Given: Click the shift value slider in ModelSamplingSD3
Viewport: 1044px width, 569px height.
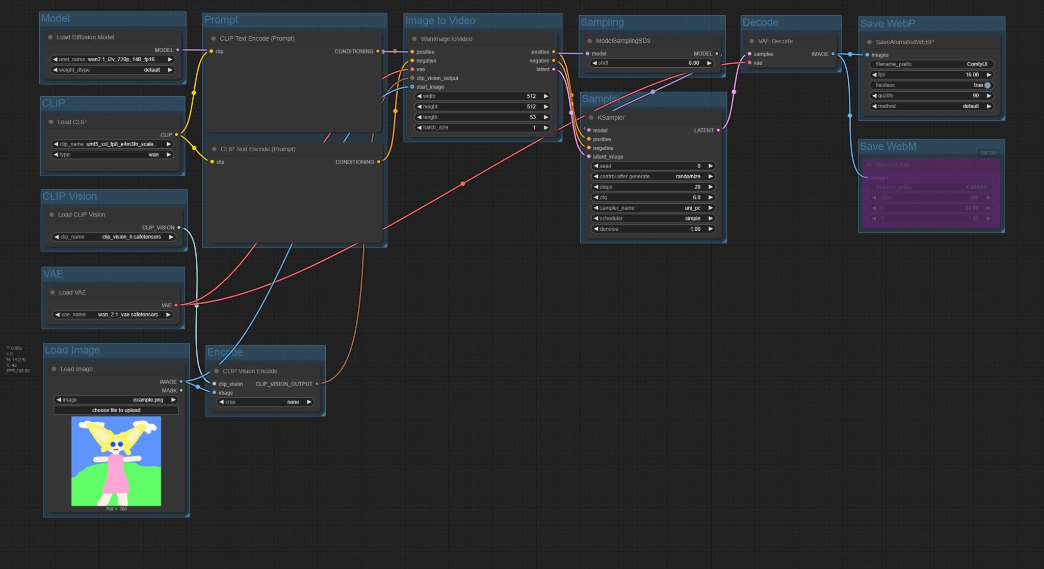Looking at the screenshot, I should pos(651,63).
